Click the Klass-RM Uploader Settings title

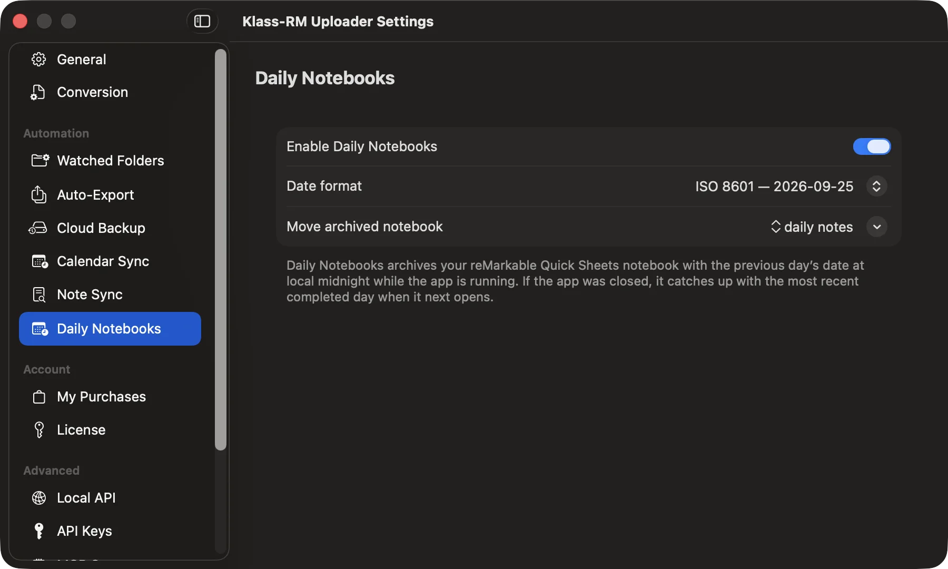[338, 22]
